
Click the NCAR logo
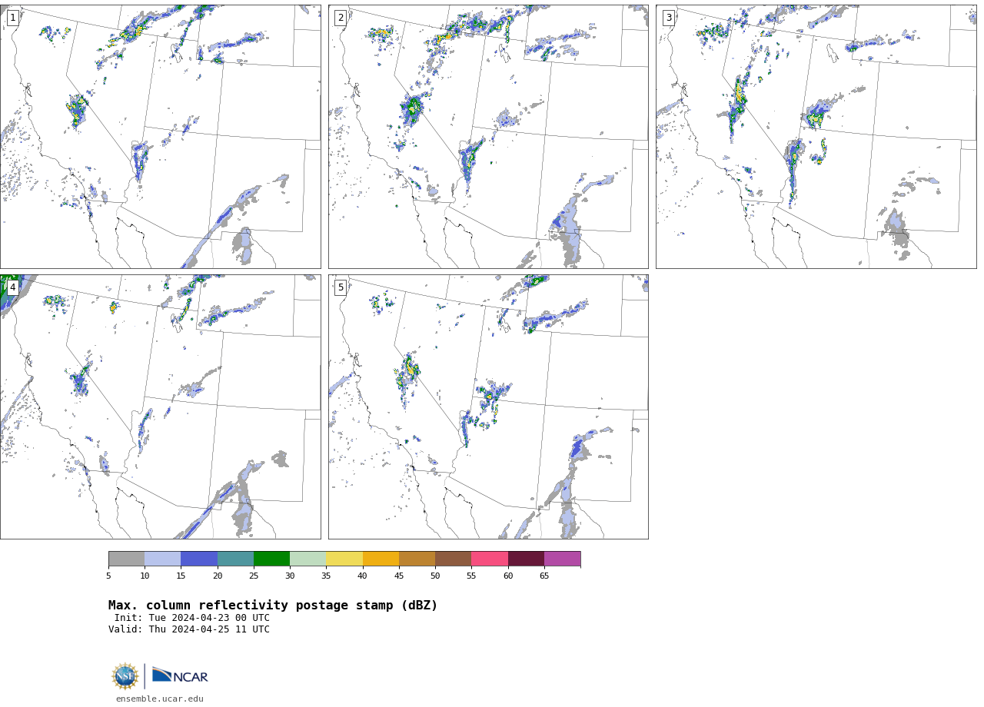coord(180,675)
